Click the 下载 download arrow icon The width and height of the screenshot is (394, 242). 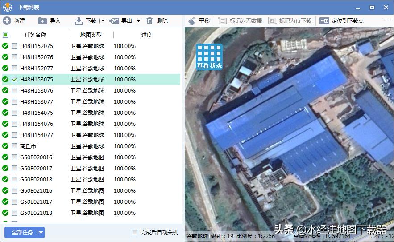tap(79, 21)
